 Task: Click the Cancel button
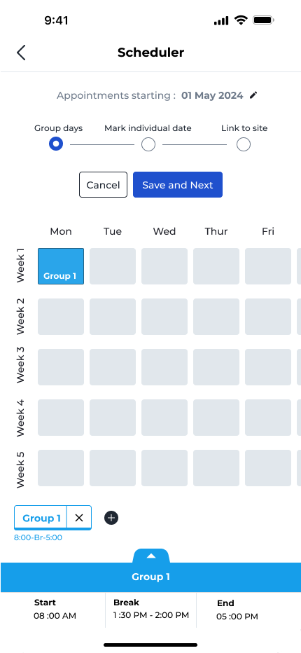[103, 184]
